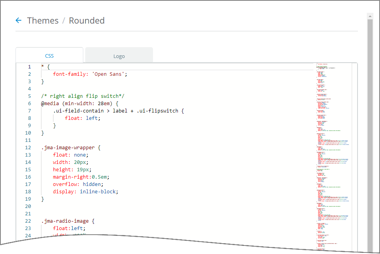Click the page scrollbar up arrow
The width and height of the screenshot is (380, 254).
click(x=370, y=16)
